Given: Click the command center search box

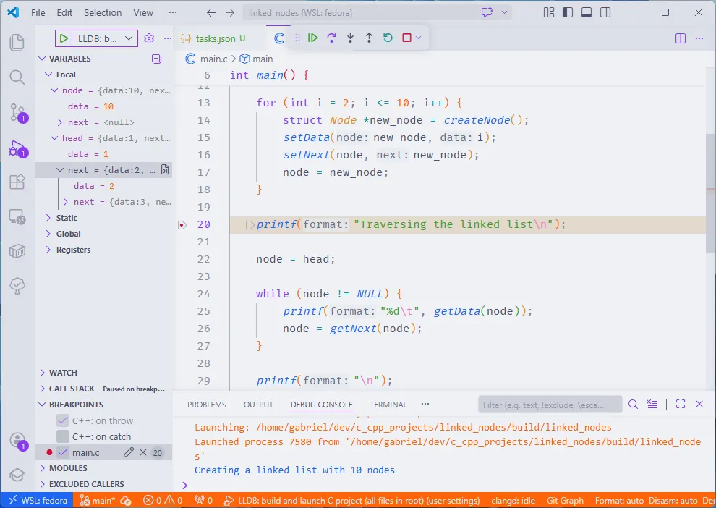Looking at the screenshot, I should pyautogui.click(x=359, y=13).
